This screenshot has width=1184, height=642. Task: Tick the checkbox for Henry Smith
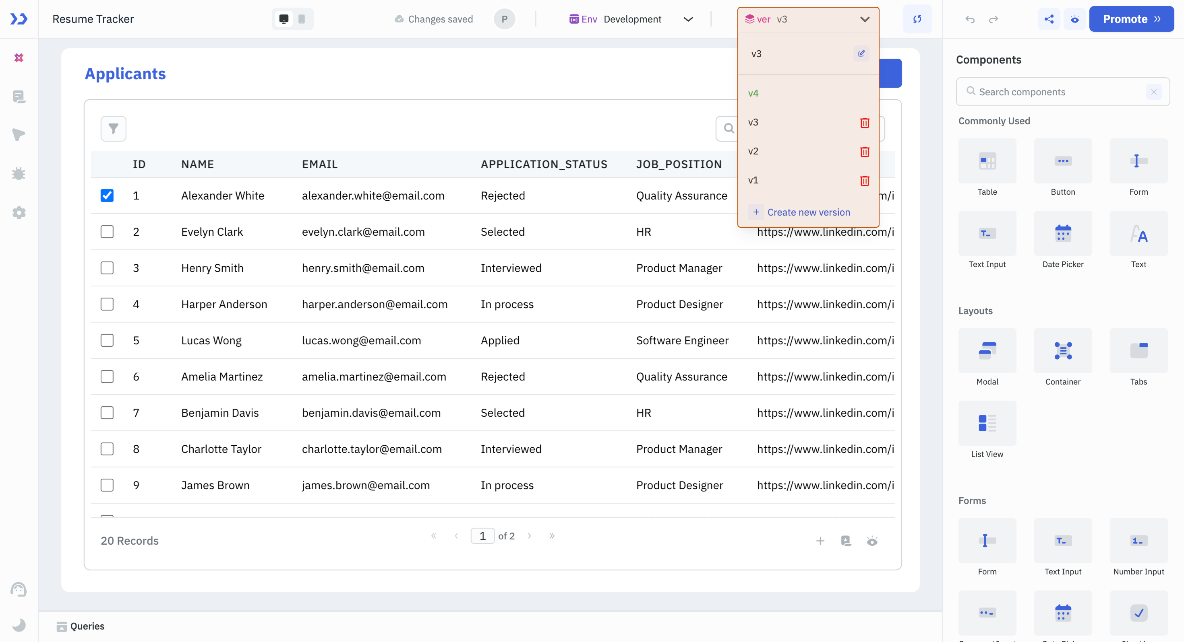[x=107, y=268]
